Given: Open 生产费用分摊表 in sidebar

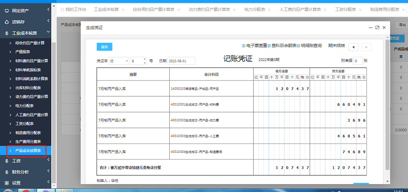Looking at the screenshot, I should click(28, 142).
